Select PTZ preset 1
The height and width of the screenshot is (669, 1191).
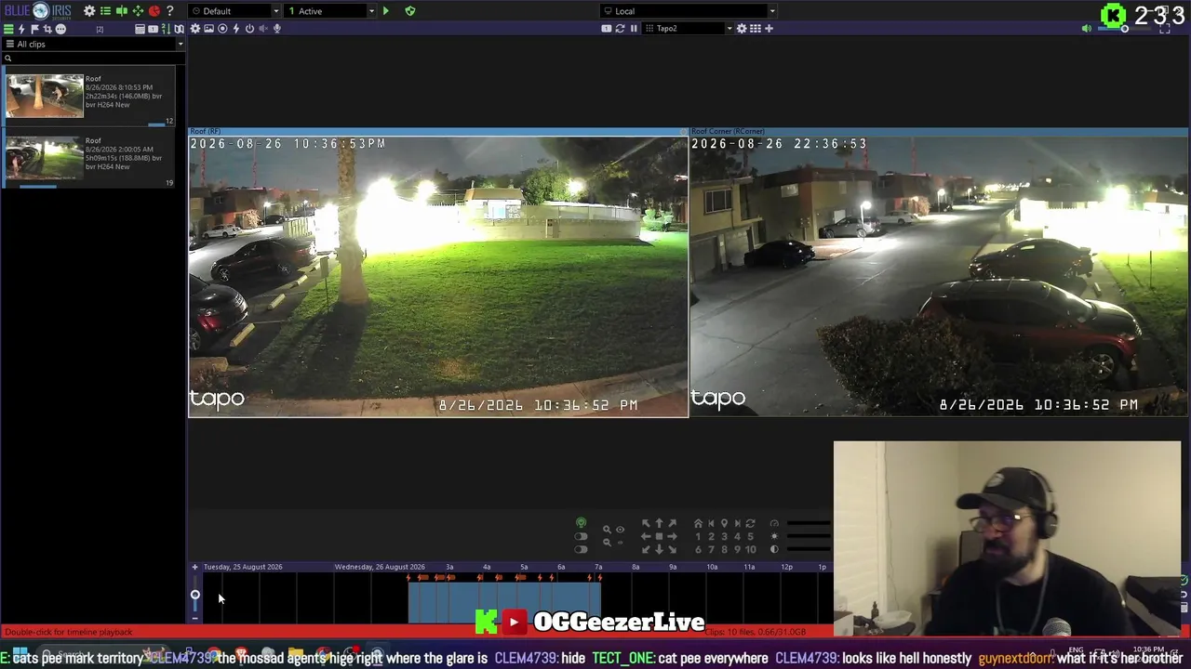pyautogui.click(x=698, y=537)
